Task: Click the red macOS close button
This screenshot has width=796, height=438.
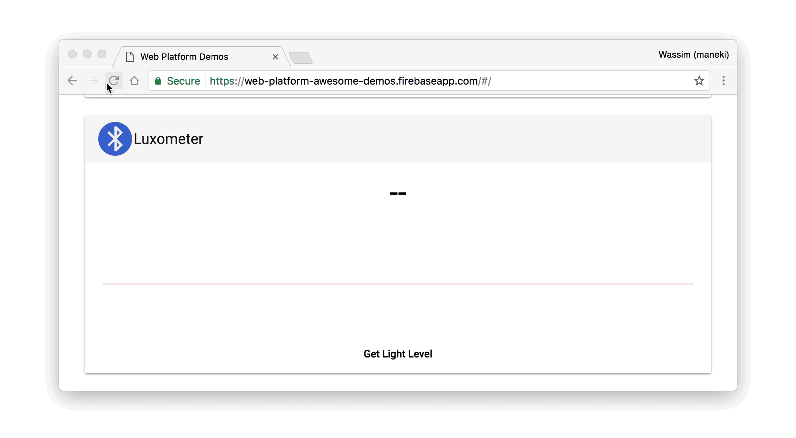Action: tap(72, 54)
